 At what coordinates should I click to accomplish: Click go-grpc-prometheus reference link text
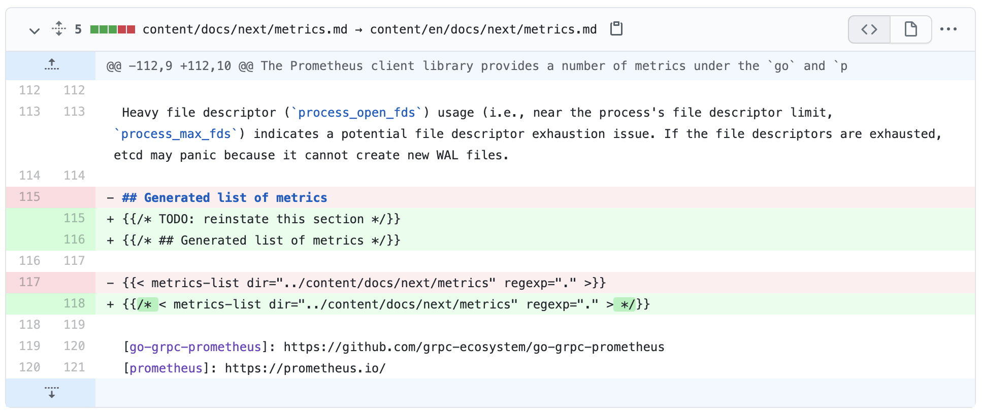click(x=195, y=347)
